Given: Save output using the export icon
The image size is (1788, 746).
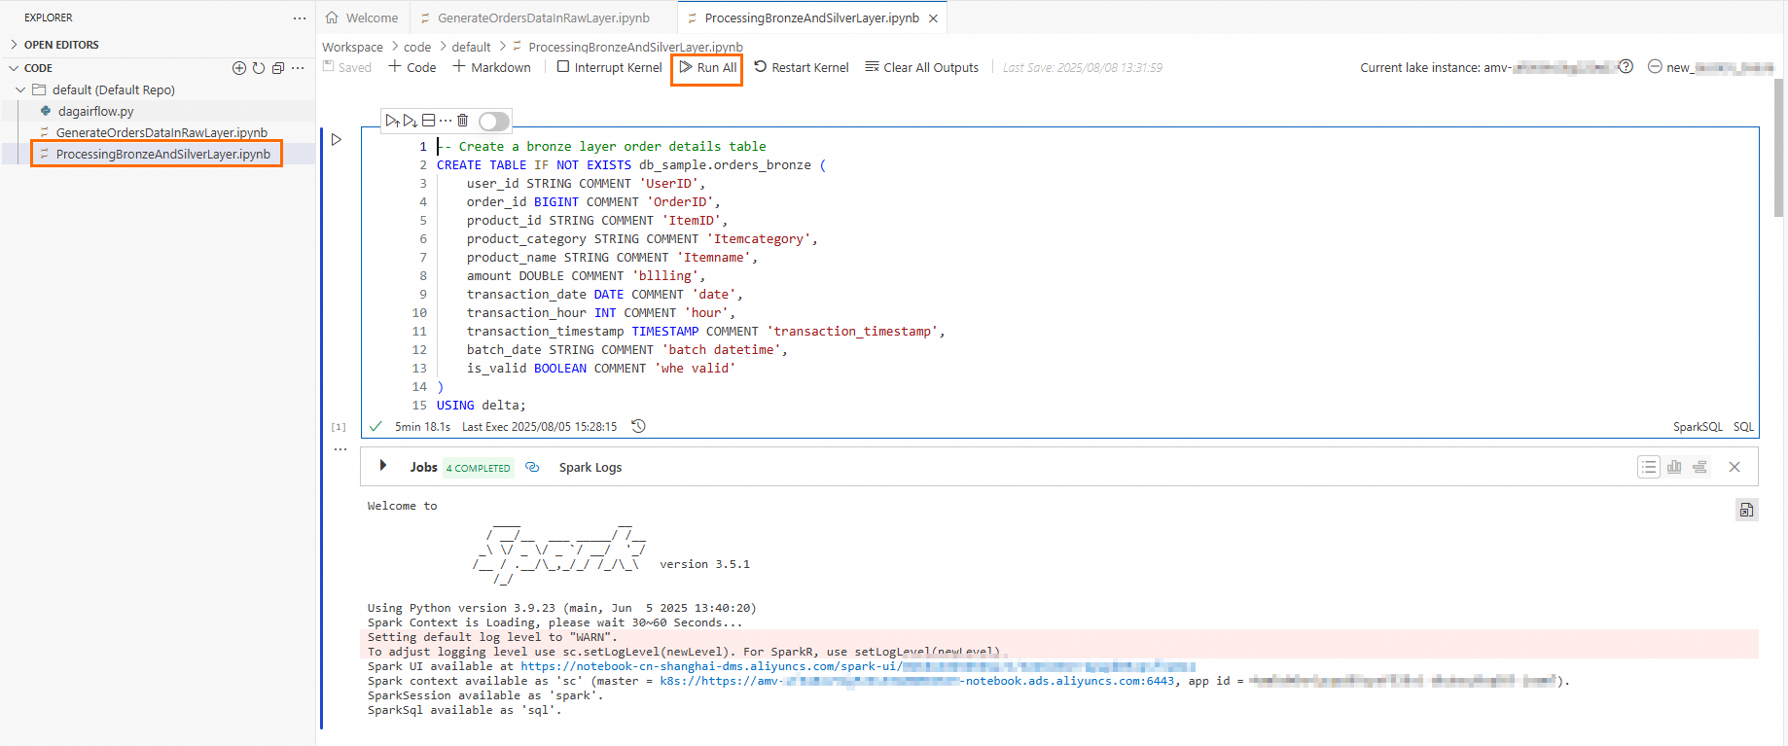Looking at the screenshot, I should tap(1747, 510).
